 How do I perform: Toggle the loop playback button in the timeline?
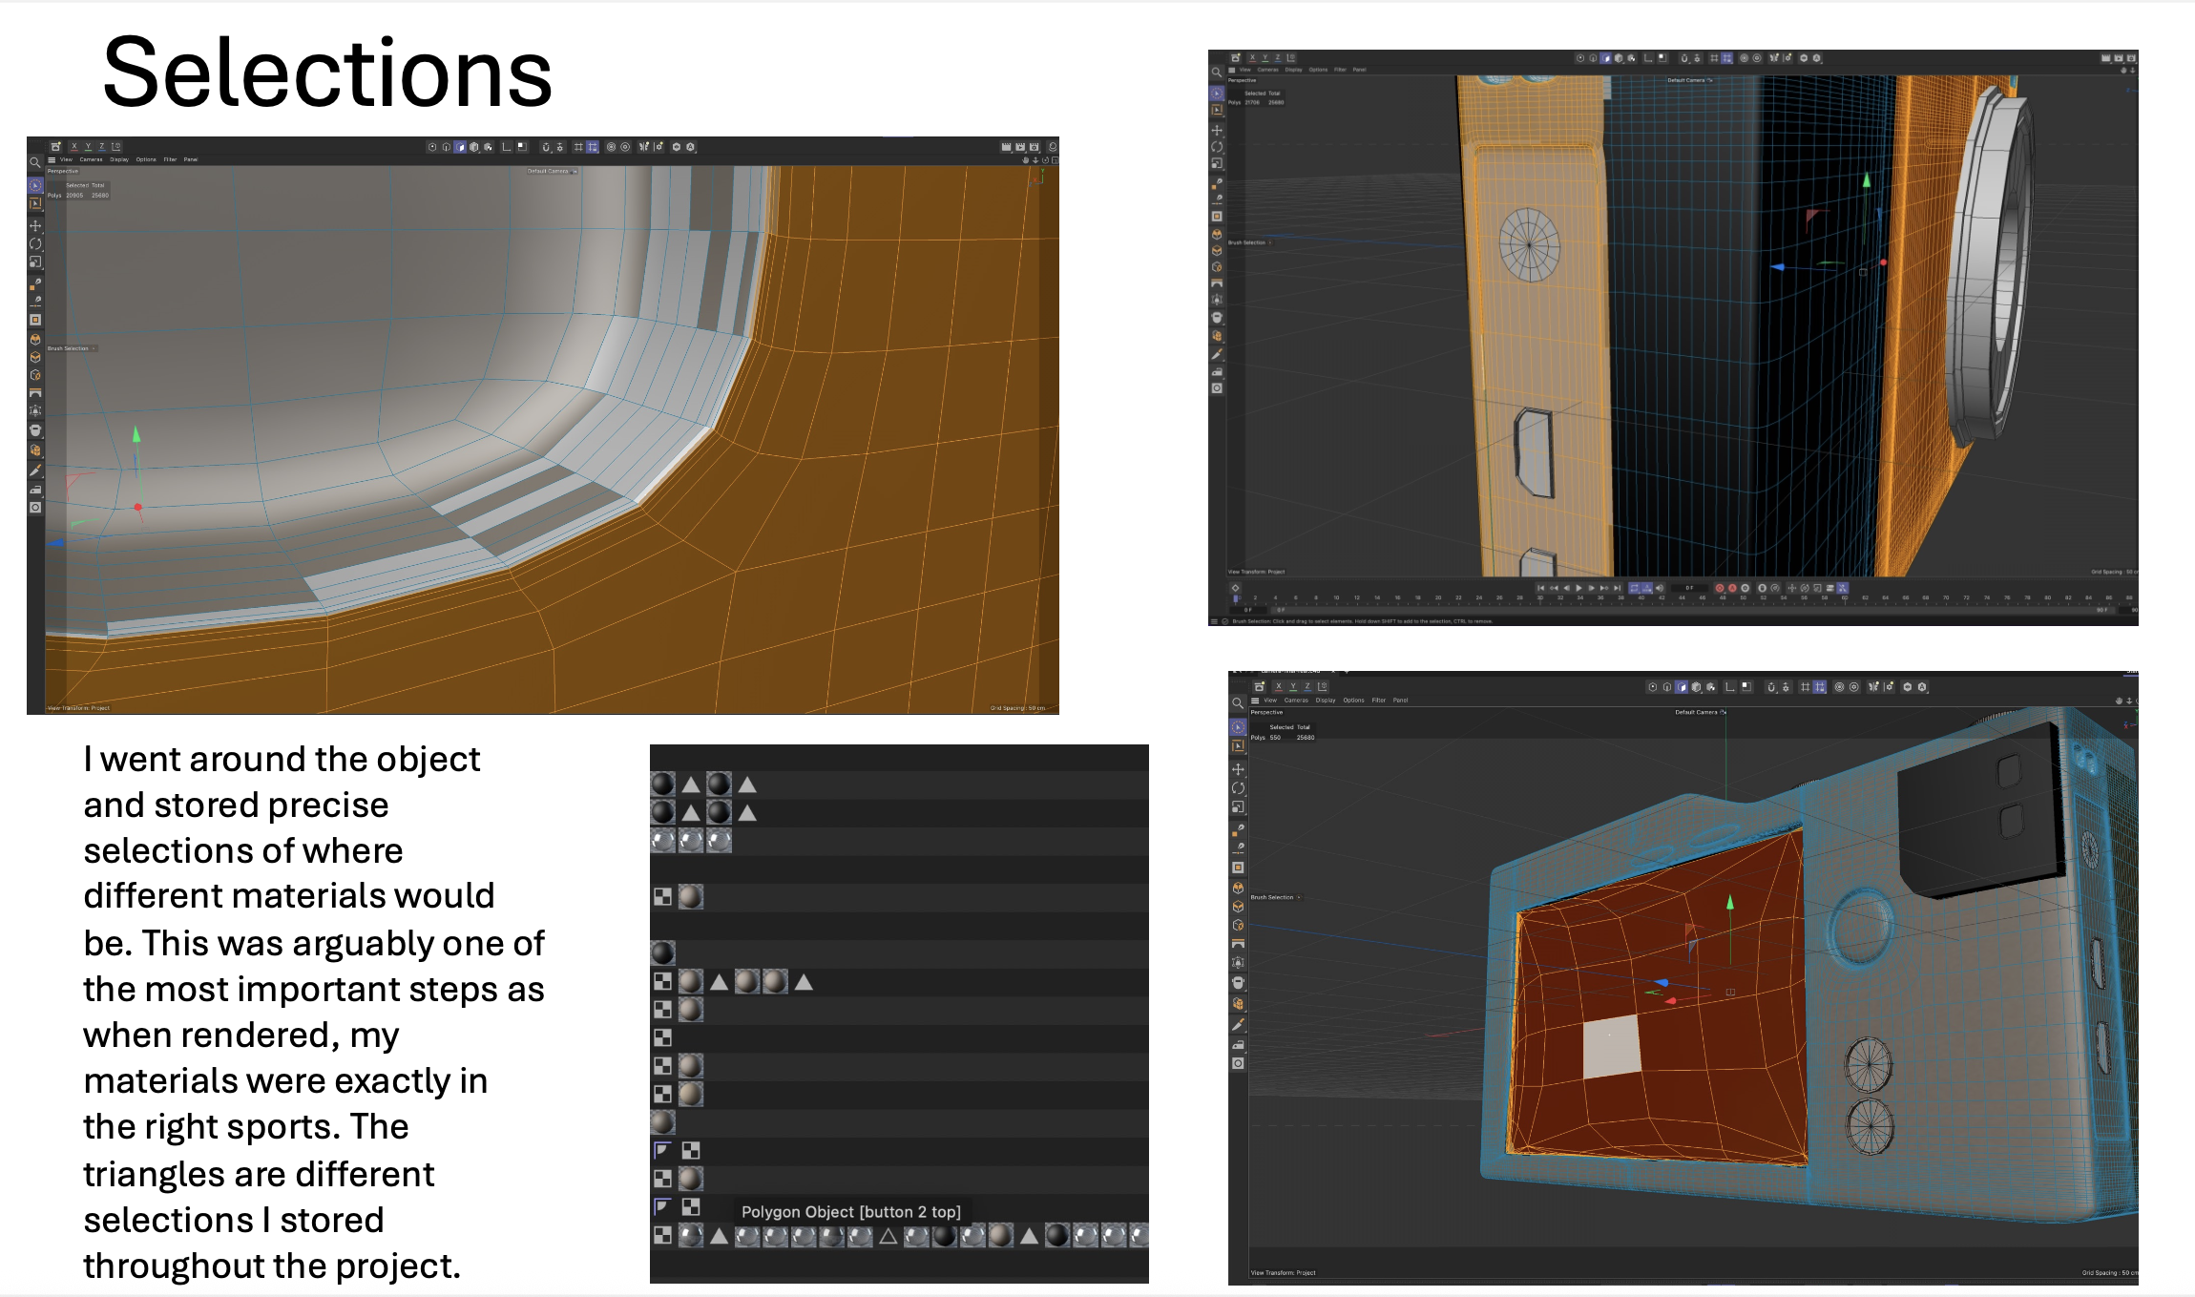1634,588
